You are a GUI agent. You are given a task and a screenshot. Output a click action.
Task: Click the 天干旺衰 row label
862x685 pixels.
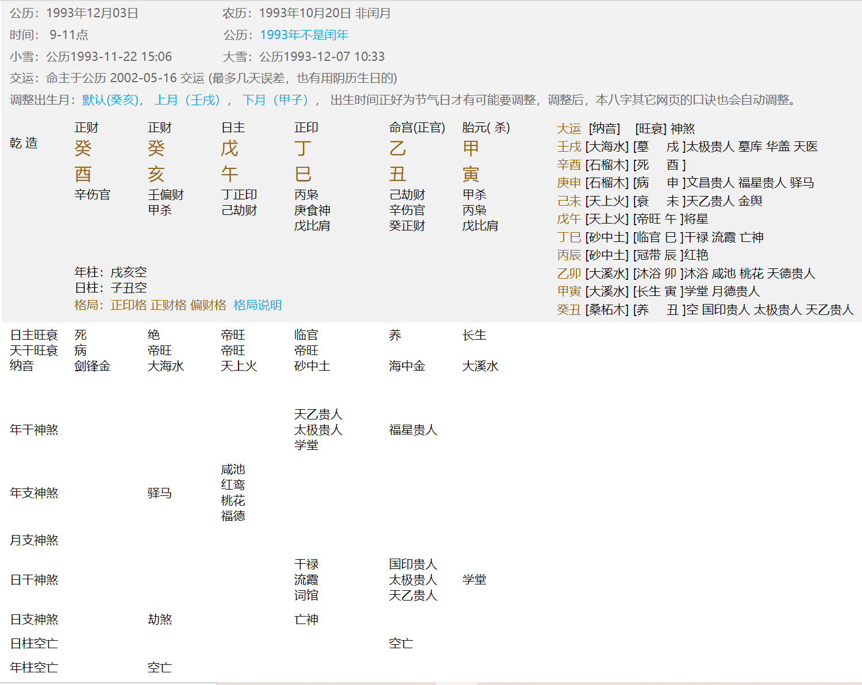(34, 351)
